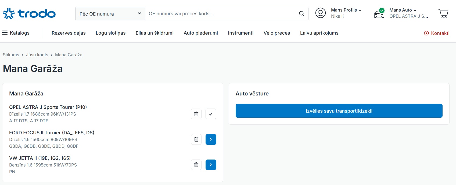Click the Trodo logo
Viewport: 456px width, 185px height.
pyautogui.click(x=29, y=14)
